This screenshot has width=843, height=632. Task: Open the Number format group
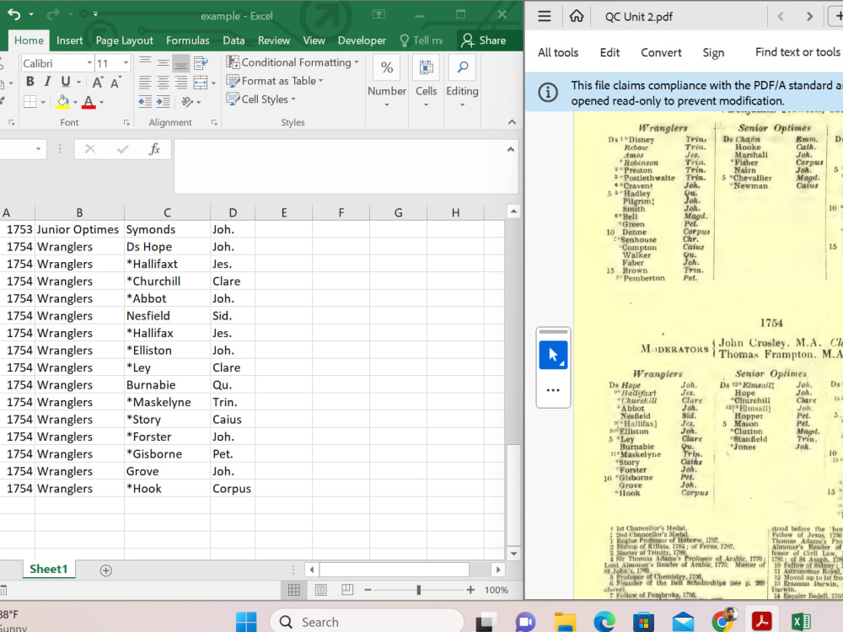pyautogui.click(x=387, y=81)
